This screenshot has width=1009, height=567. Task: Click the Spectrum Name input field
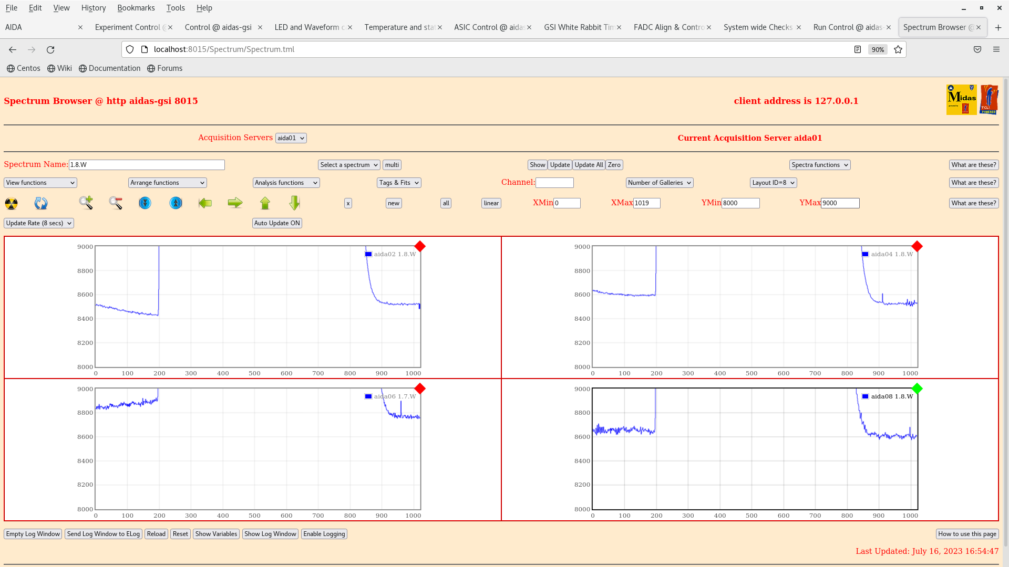pos(147,165)
